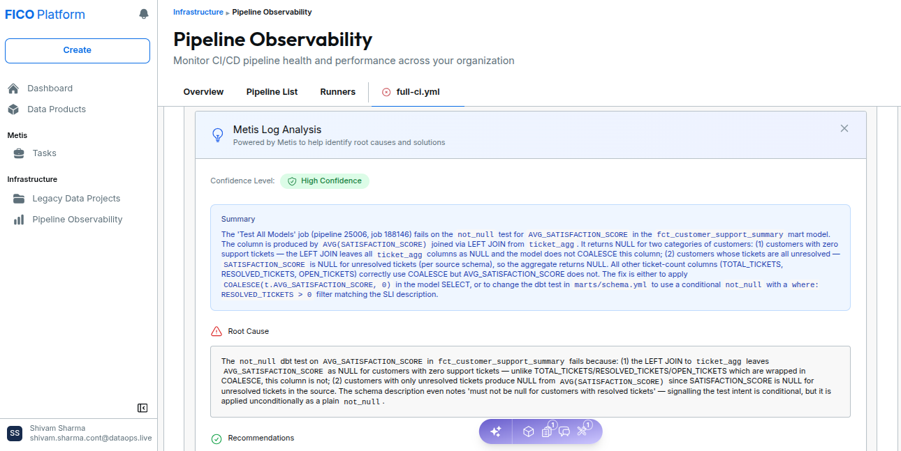Viewport: 901px width, 451px height.
Task: Open Legacy Data Projects in sidebar
Action: pyautogui.click(x=76, y=199)
